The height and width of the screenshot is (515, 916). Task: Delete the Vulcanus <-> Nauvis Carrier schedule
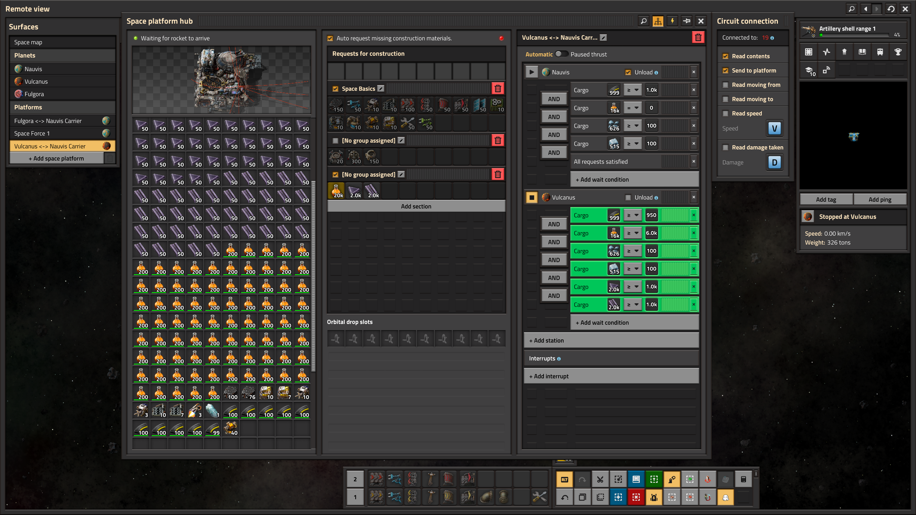[x=698, y=38]
